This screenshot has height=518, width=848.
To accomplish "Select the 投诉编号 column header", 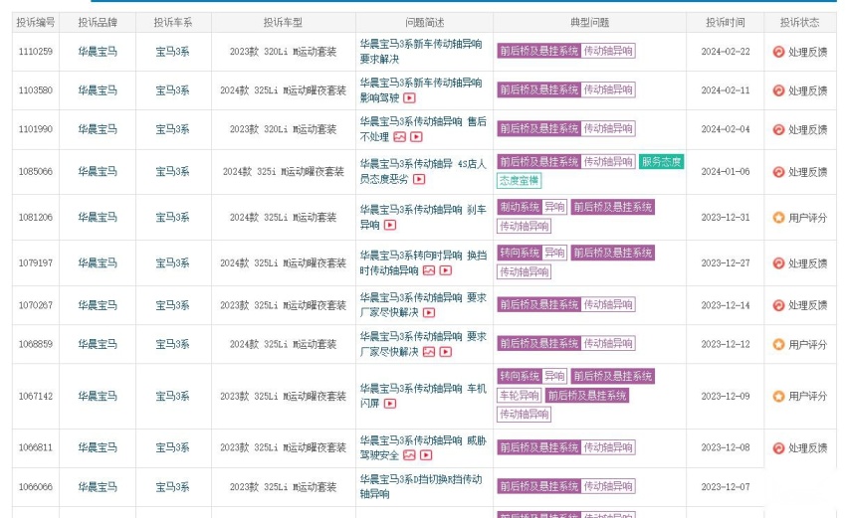I will pyautogui.click(x=36, y=22).
